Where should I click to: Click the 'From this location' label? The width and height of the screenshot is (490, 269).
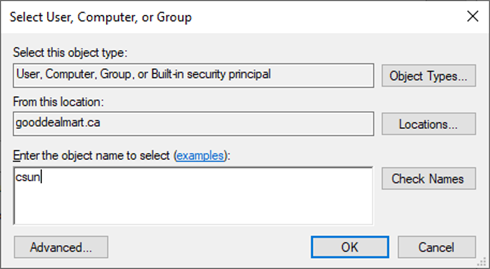tap(58, 102)
